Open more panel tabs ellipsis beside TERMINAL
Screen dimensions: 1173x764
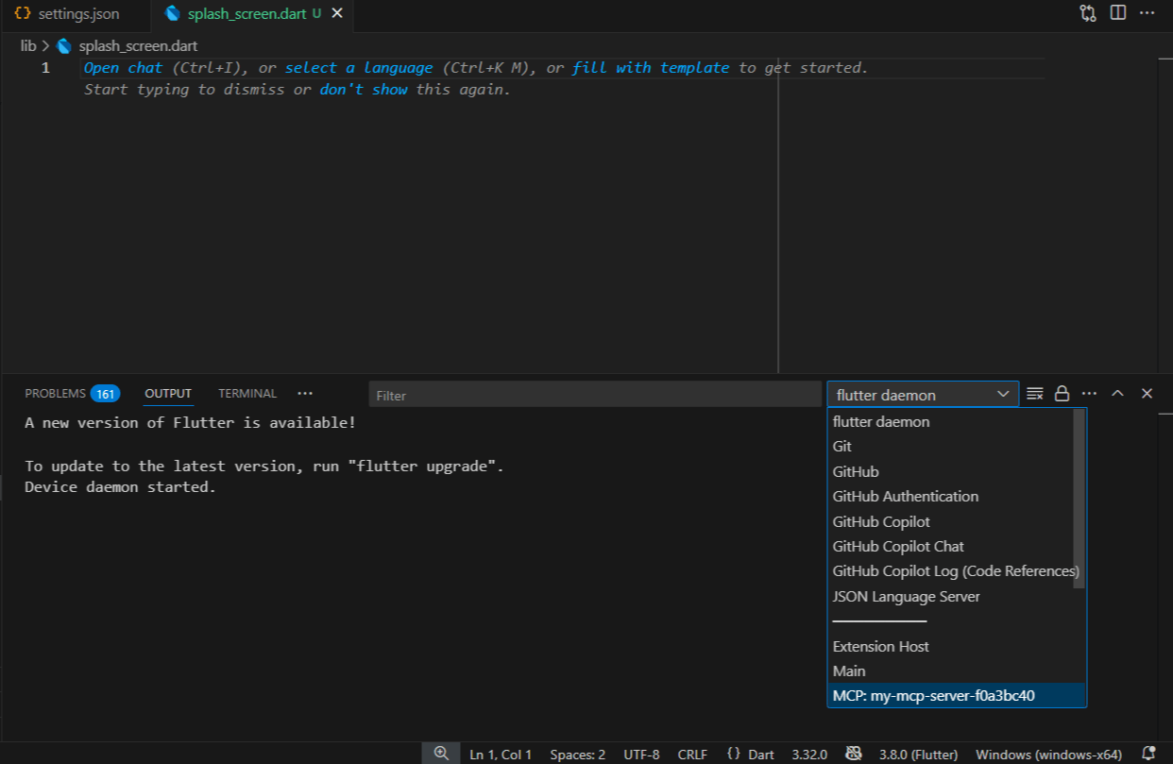304,394
